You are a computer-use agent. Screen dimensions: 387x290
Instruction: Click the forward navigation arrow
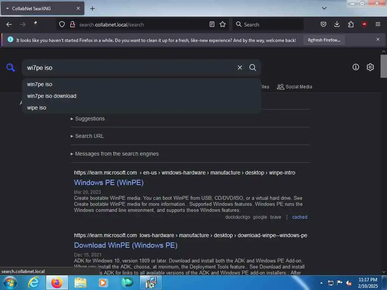point(23,25)
